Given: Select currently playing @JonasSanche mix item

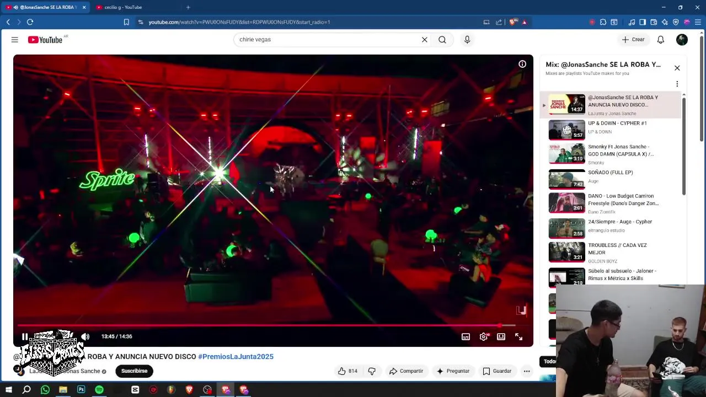Looking at the screenshot, I should (611, 105).
